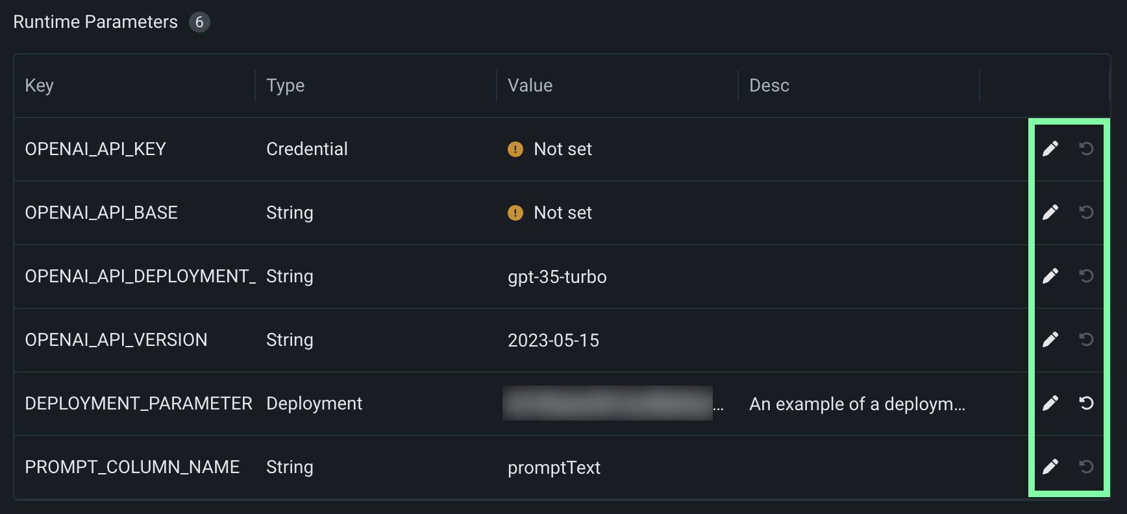This screenshot has height=514, width=1127.
Task: Select the blurred DEPLOYMENT_PARAMETER value
Action: click(608, 404)
